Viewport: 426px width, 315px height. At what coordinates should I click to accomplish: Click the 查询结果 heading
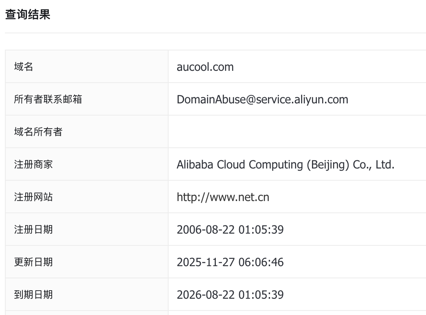pos(28,15)
